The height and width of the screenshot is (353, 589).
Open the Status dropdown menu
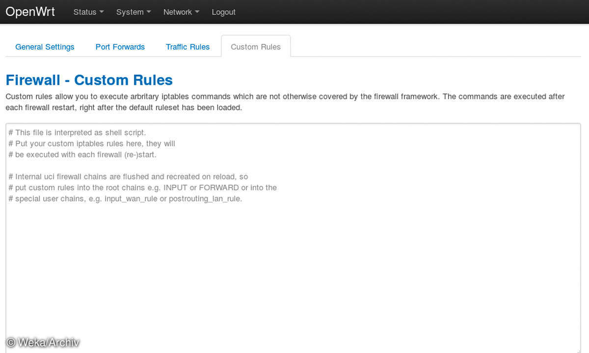pyautogui.click(x=88, y=12)
